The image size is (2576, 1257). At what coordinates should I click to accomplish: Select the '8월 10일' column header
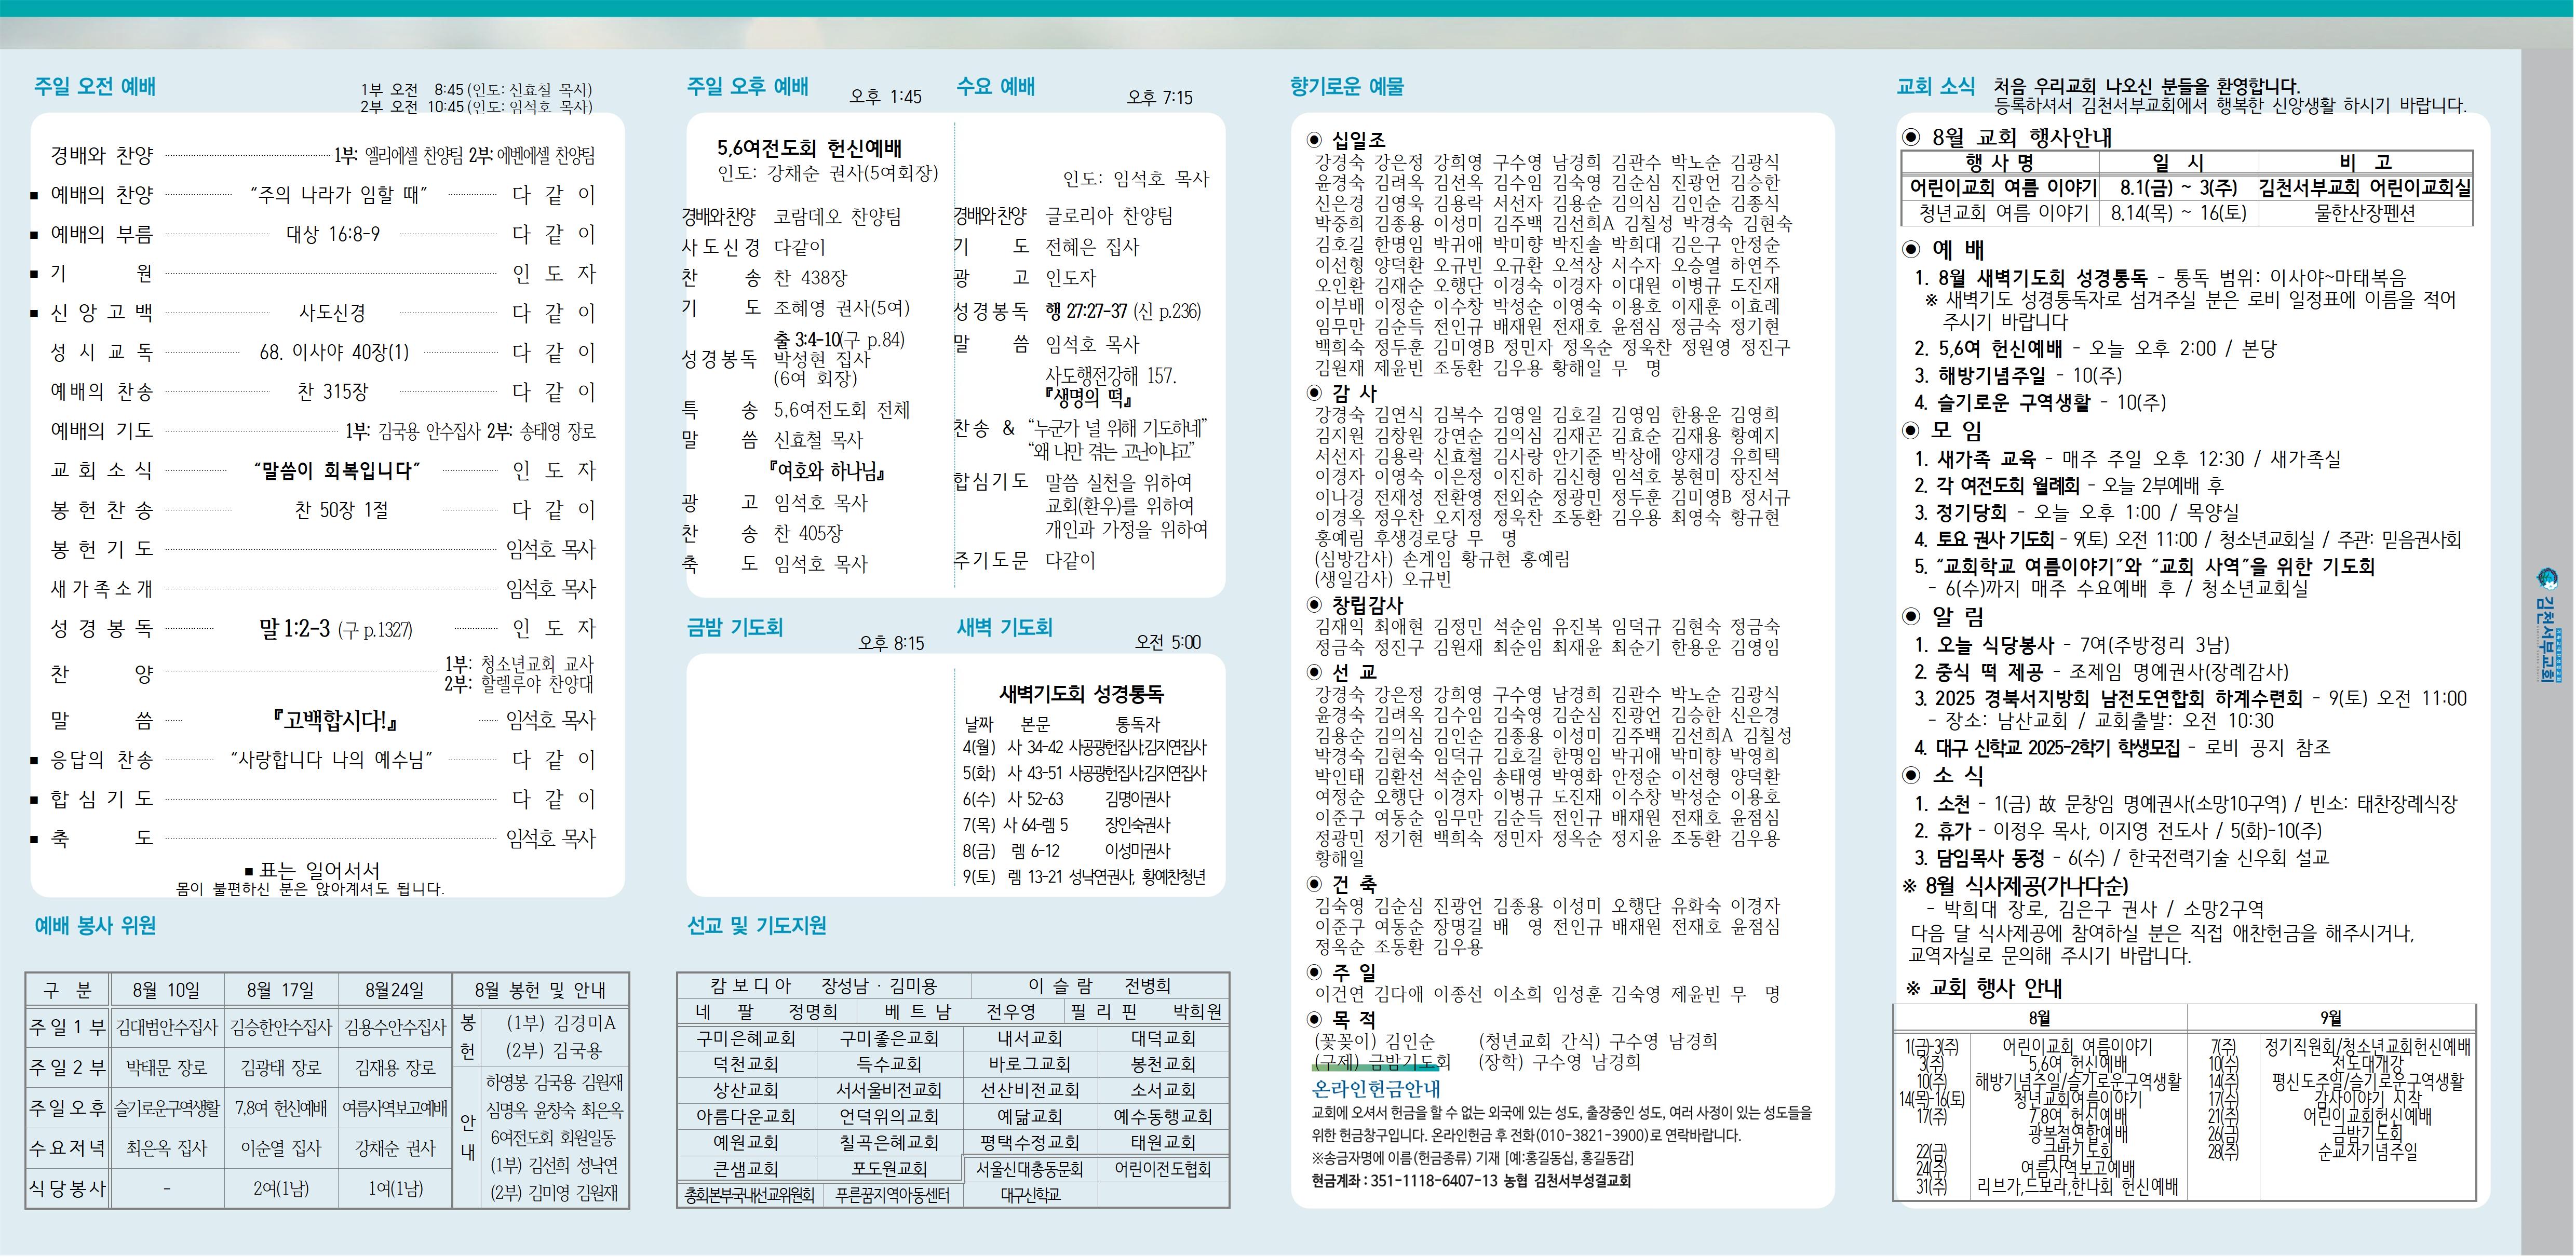[166, 990]
